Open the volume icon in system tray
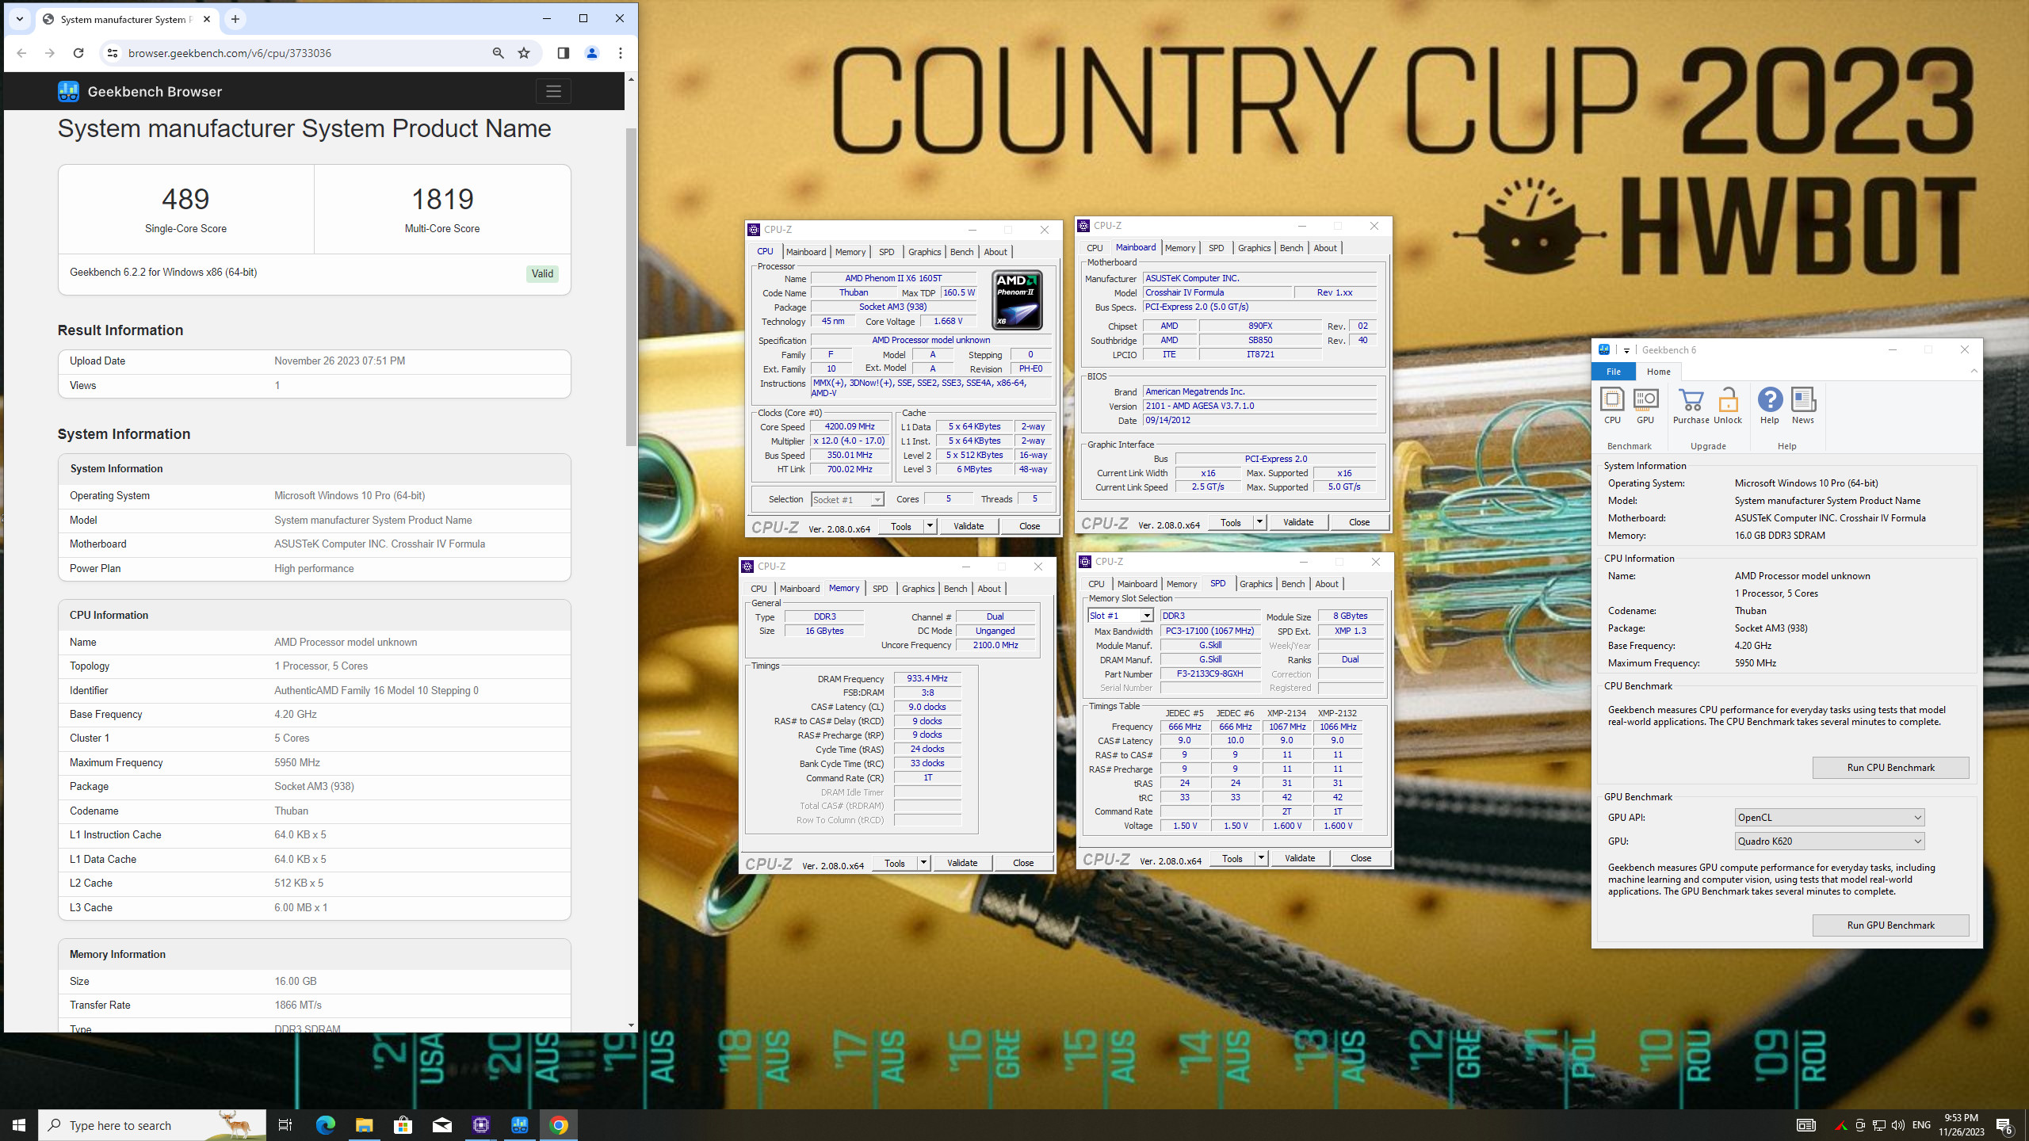Image resolution: width=2029 pixels, height=1141 pixels. (x=1897, y=1125)
